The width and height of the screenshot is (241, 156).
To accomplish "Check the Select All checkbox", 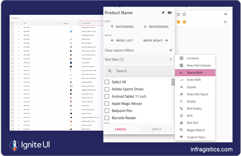I will coord(107,82).
